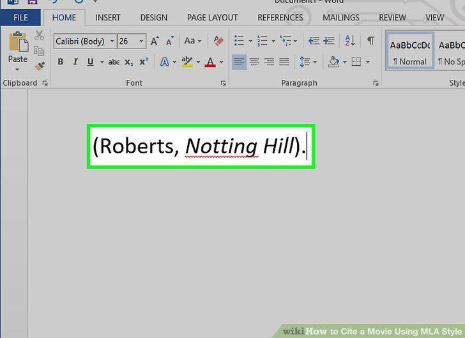This screenshot has height=338, width=465.
Task: Open font size dropdown arrow
Action: click(141, 41)
